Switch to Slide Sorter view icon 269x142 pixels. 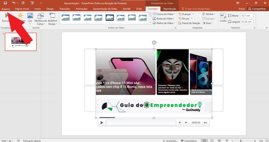pos(212,141)
